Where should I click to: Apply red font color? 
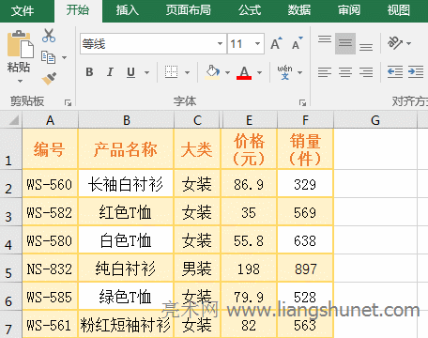[x=244, y=72]
